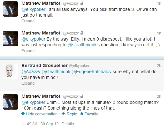Viewport: 168px width, 131px height.
Task: Click the 2h timestamp on Bertrand's tweet
Action: 159,66
